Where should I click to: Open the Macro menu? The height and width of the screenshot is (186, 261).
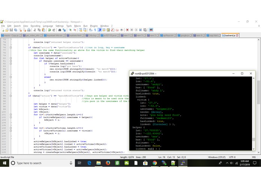[x=77, y=26]
